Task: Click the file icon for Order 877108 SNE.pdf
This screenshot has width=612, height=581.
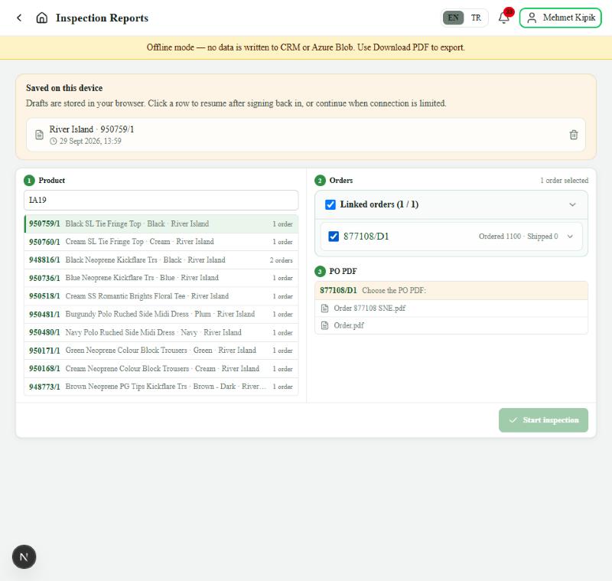Action: click(x=324, y=308)
